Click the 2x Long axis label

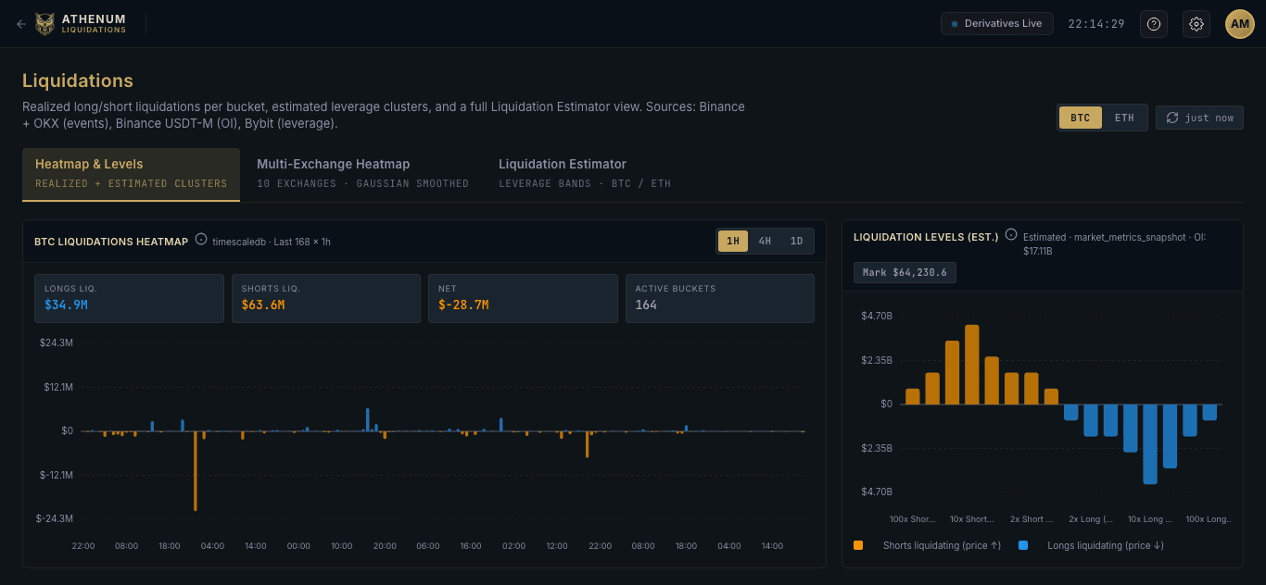(1090, 519)
